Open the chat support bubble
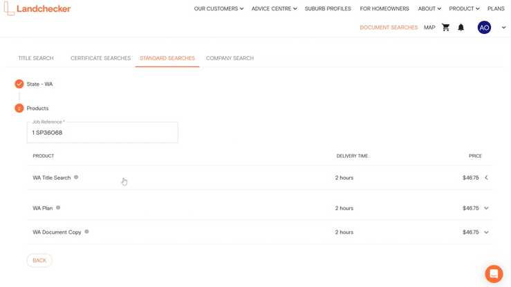Viewport: 511px width, 287px height. point(494,274)
